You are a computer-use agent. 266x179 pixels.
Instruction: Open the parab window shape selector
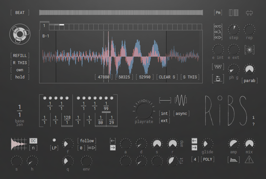click(x=249, y=80)
